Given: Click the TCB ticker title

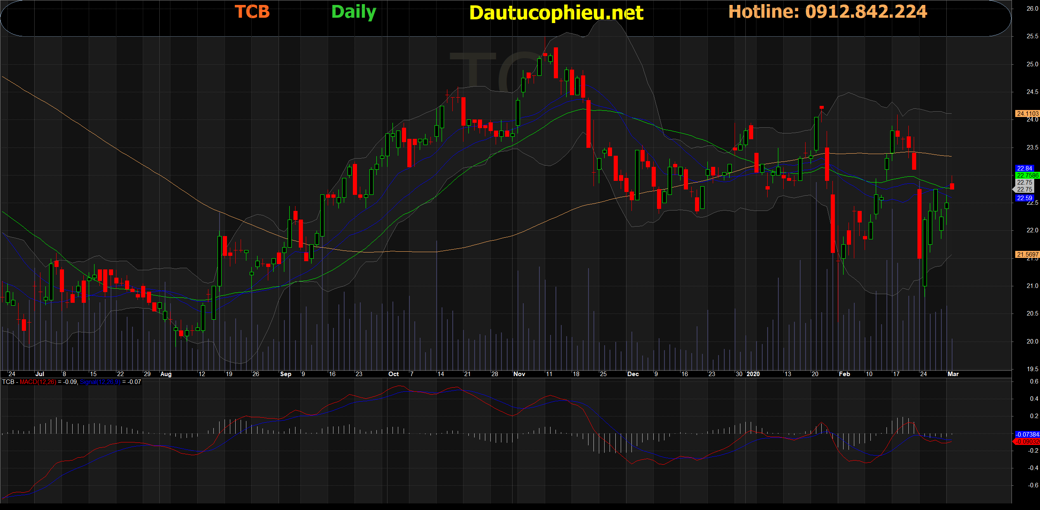Looking at the screenshot, I should [252, 12].
